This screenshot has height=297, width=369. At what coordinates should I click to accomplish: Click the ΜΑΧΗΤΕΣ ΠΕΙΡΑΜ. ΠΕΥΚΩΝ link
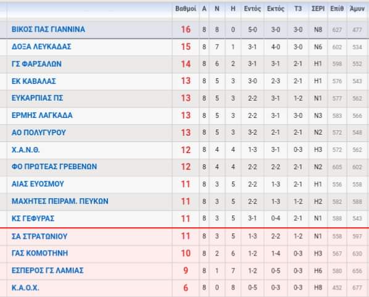60,201
